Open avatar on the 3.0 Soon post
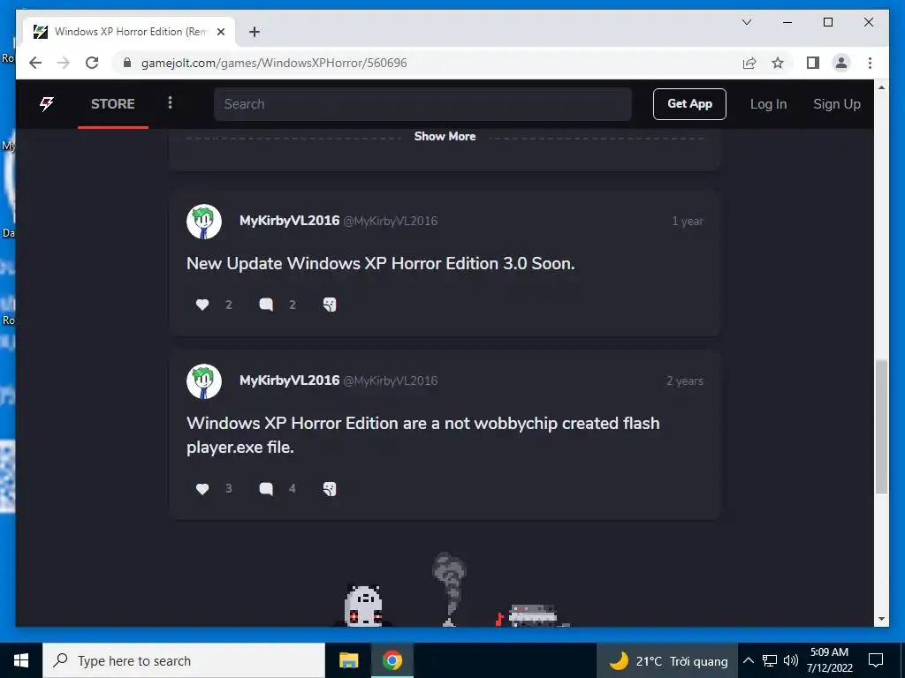905x678 pixels. click(x=204, y=222)
